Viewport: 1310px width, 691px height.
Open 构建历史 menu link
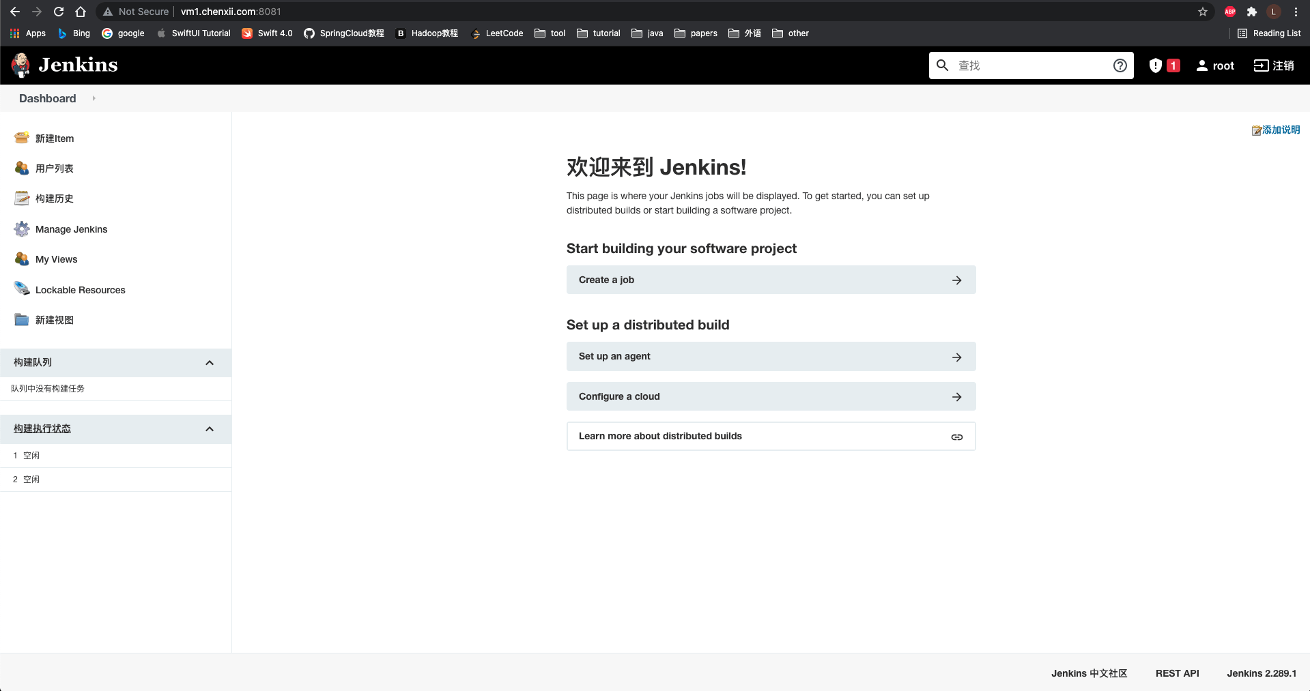click(55, 199)
